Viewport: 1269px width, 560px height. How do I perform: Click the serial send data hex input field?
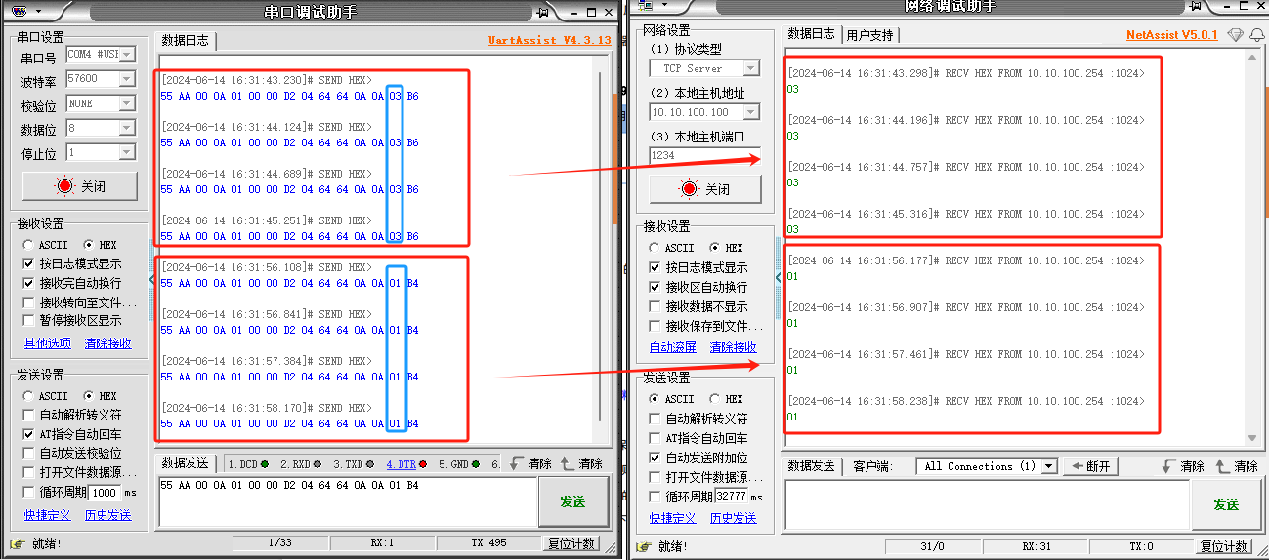tap(347, 502)
